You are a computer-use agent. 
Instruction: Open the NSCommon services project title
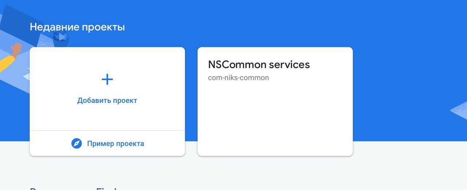[259, 65]
